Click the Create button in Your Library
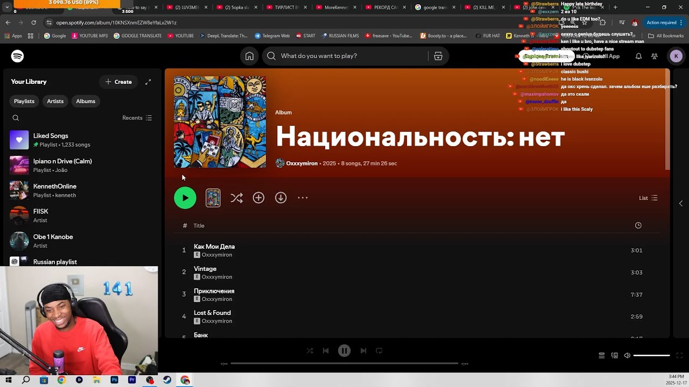The image size is (689, 387). coord(118,82)
